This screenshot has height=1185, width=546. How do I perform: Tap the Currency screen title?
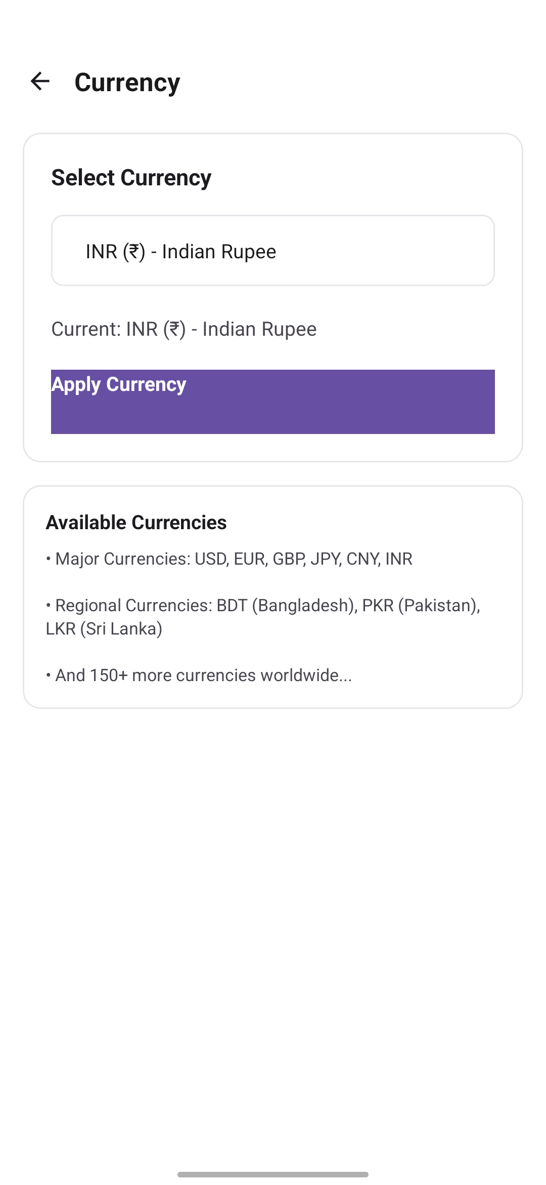pos(127,82)
